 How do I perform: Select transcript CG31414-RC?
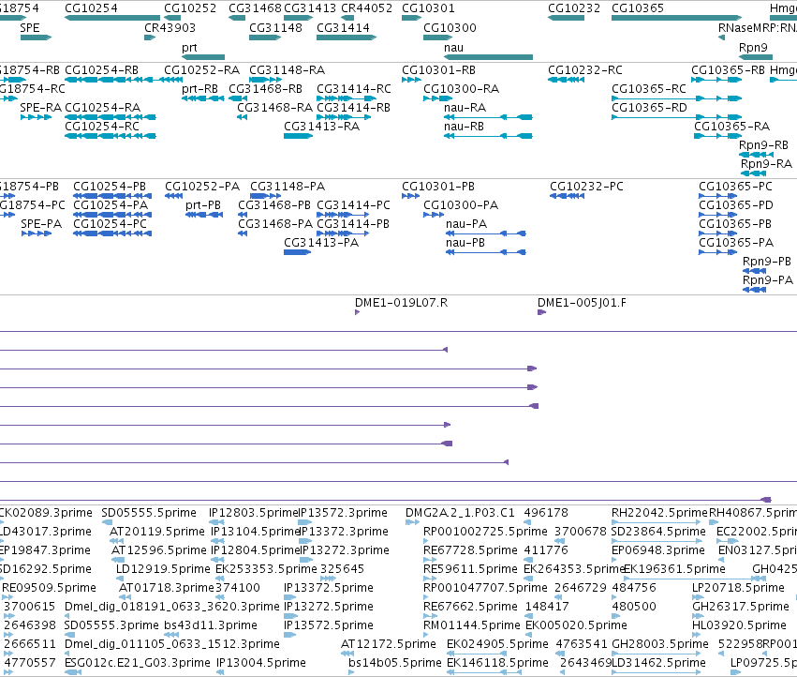click(354, 88)
